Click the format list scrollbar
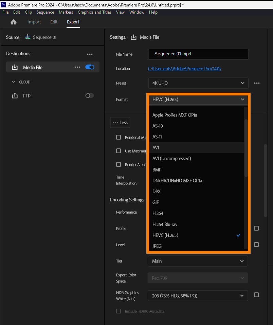The height and width of the screenshot is (325, 273). tap(246, 148)
